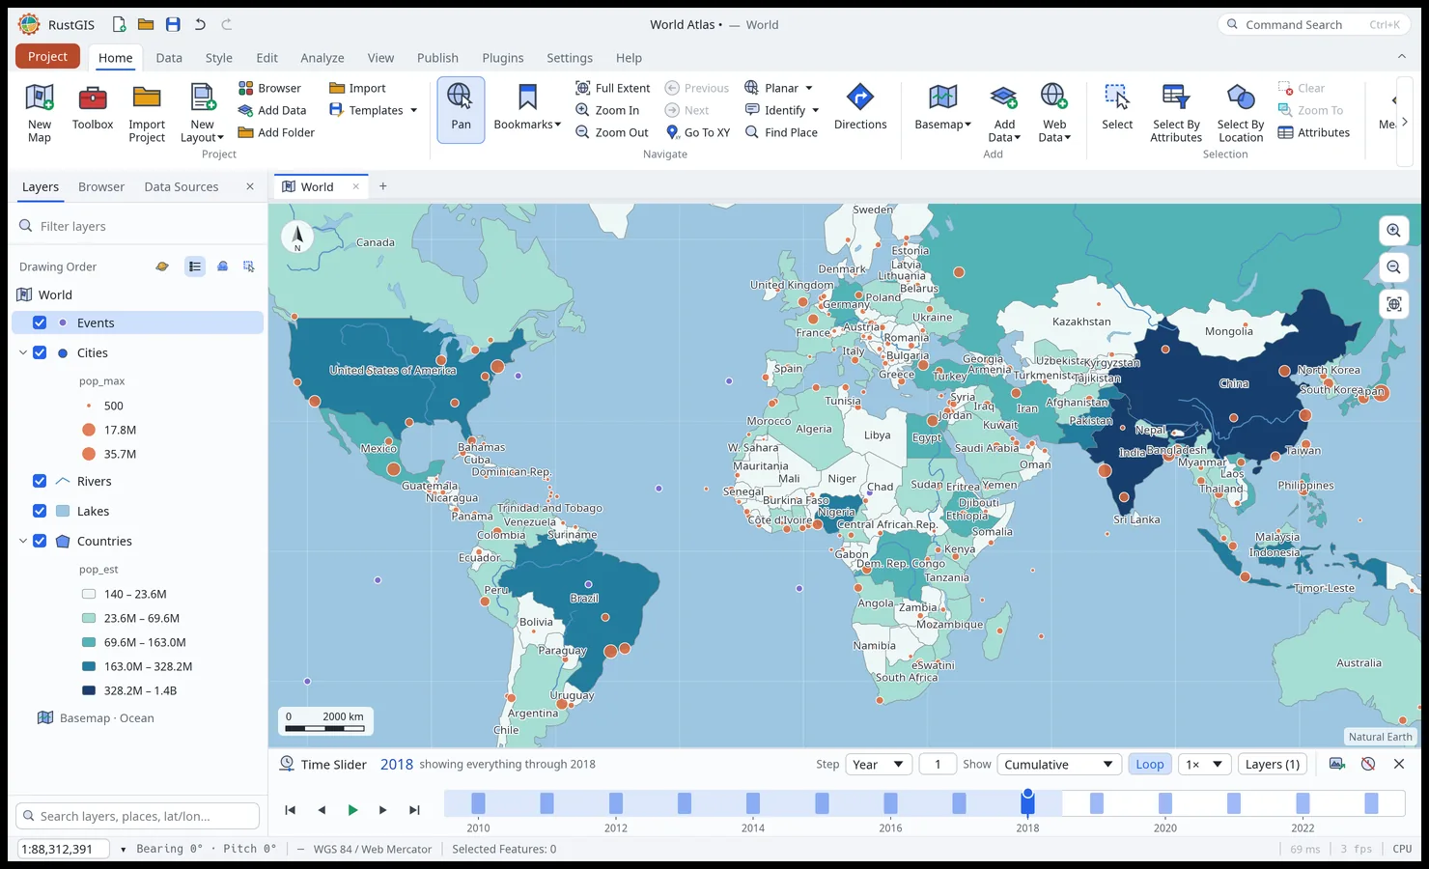Screen dimensions: 1429x869
Task: Click the Filter layers input field
Action: tap(138, 226)
